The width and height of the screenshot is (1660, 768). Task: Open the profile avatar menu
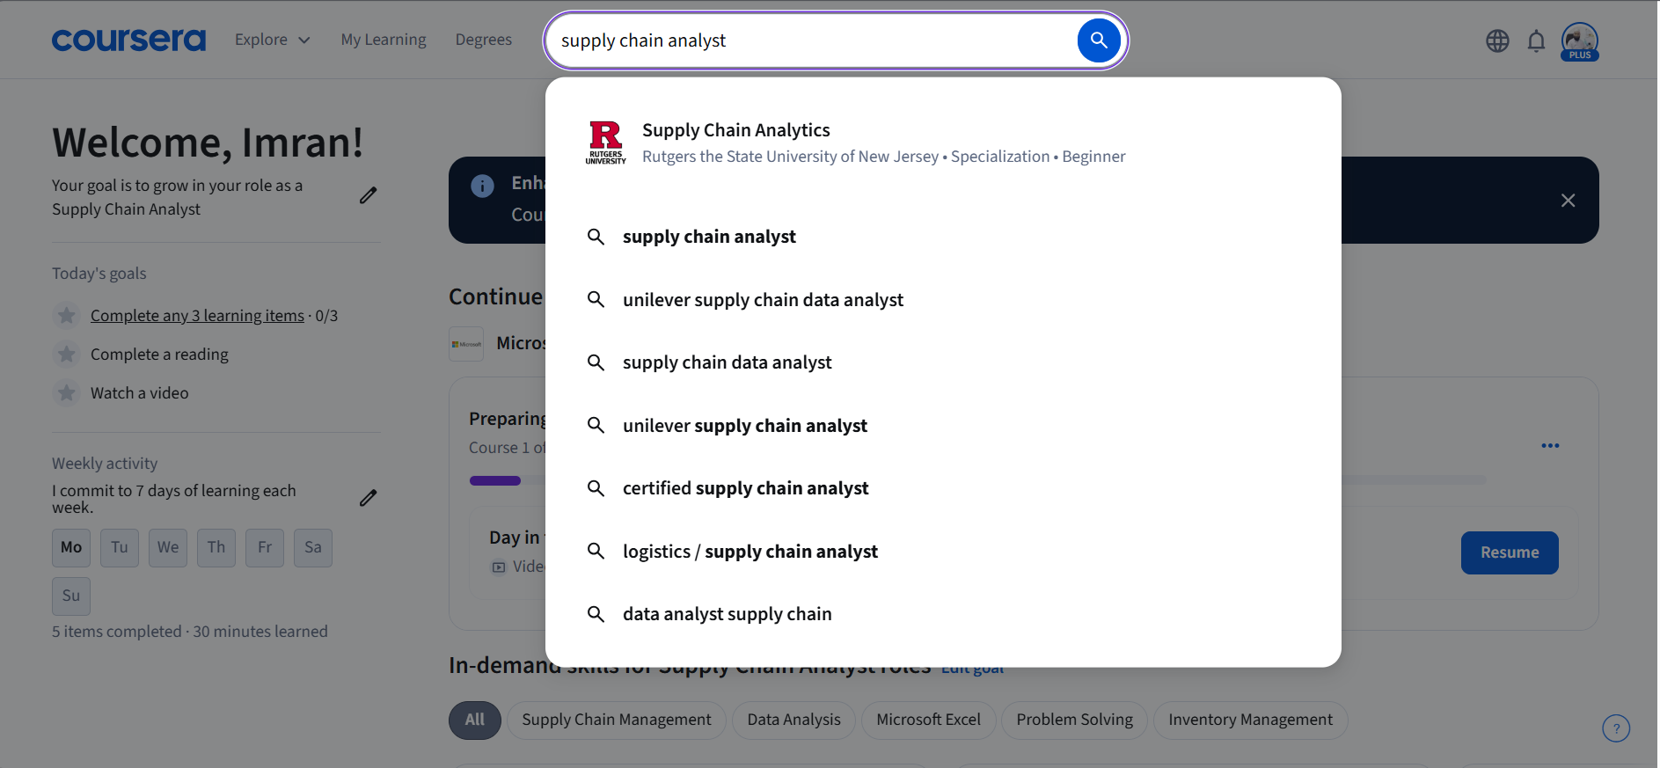click(x=1579, y=40)
